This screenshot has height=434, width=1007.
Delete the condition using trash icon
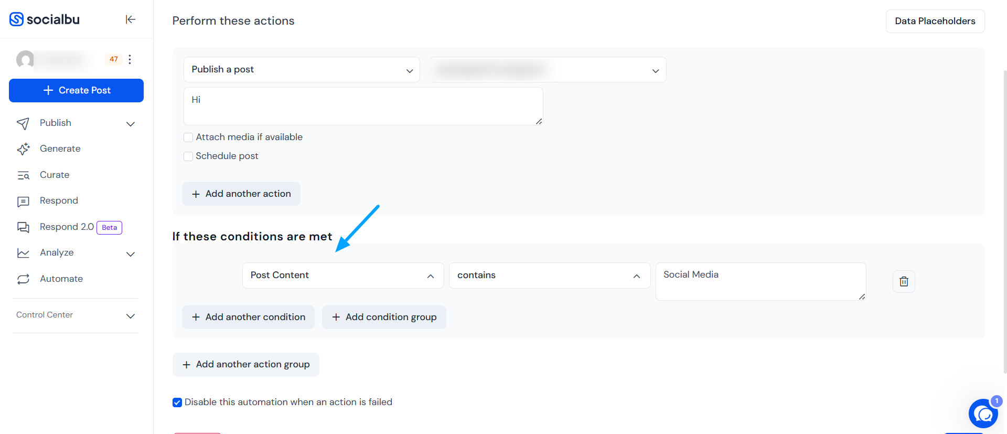[904, 282]
